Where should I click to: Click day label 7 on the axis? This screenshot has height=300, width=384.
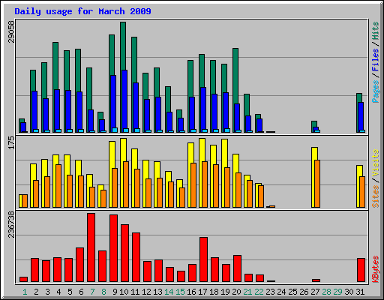tap(92, 292)
